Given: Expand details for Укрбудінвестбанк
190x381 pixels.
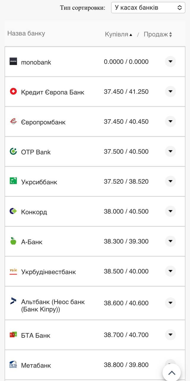Looking at the screenshot, I should [x=170, y=271].
